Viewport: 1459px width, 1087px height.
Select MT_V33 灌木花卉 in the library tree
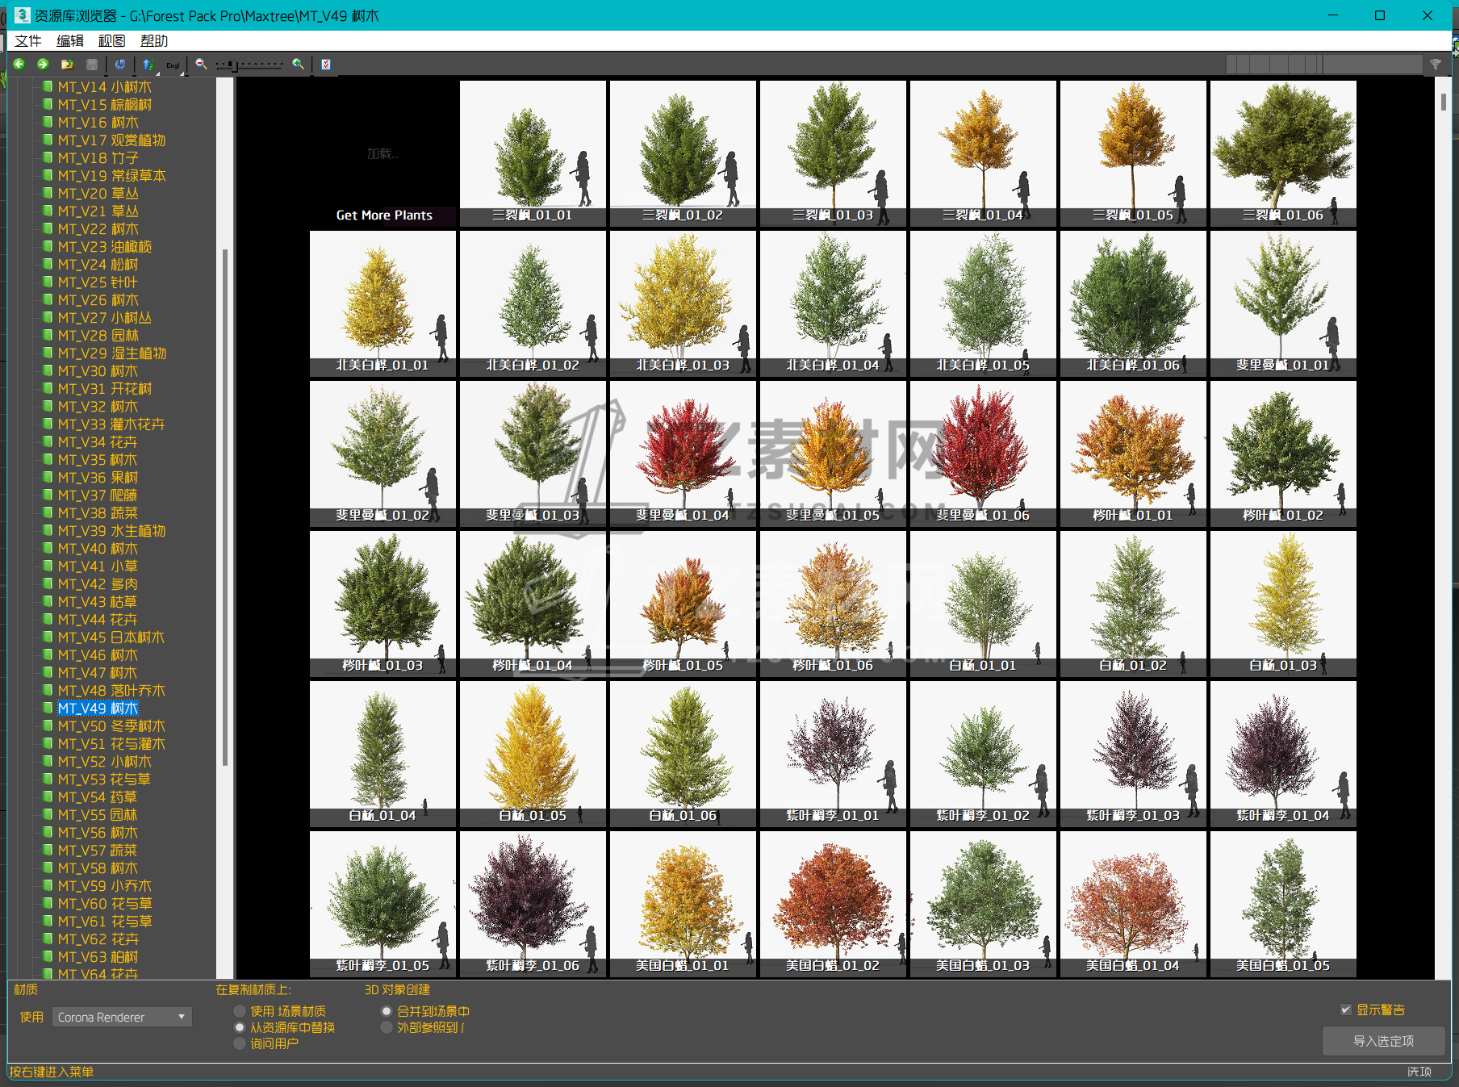pos(111,424)
